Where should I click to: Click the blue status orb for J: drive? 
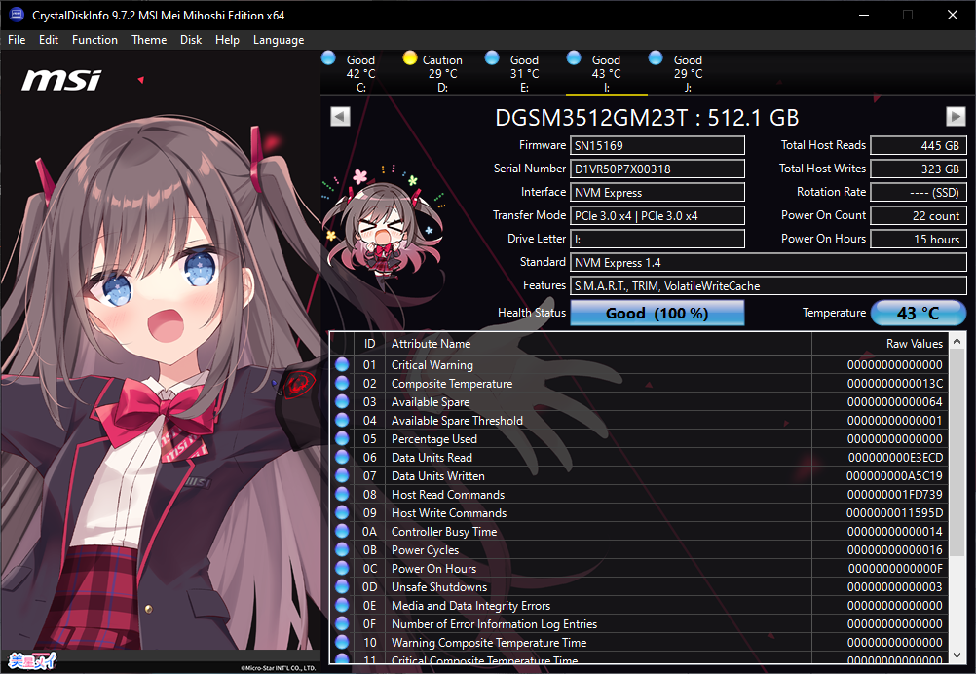(655, 57)
